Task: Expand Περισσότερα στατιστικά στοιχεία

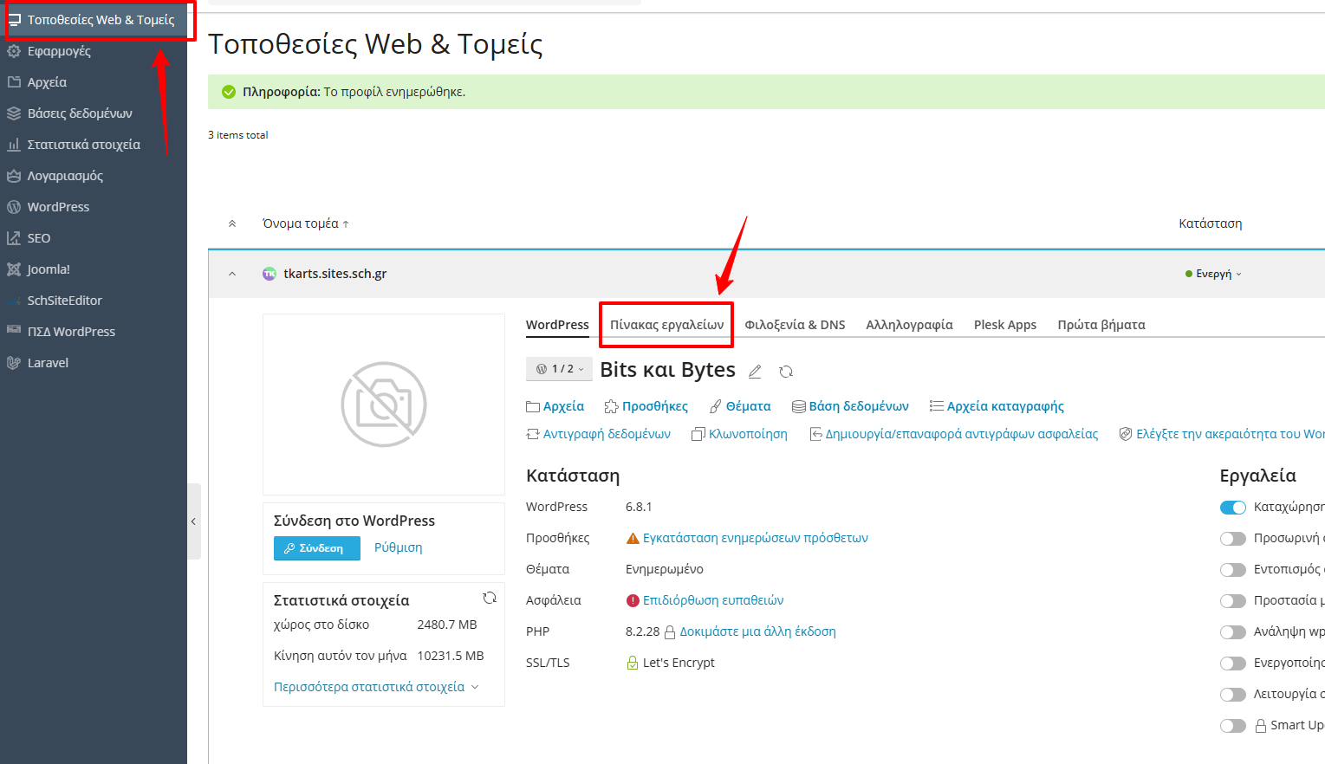Action: pos(376,687)
